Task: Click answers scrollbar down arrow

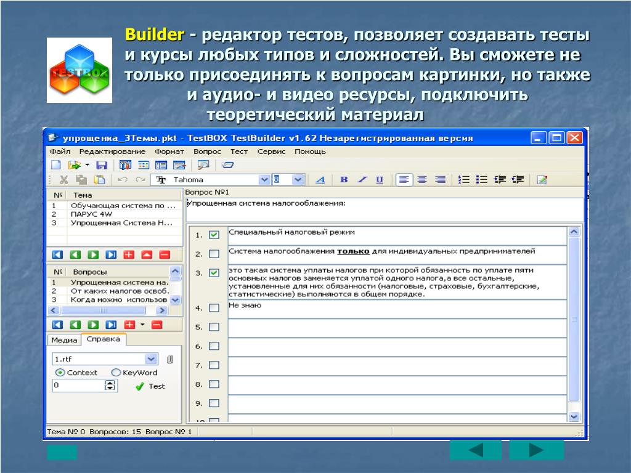Action: pyautogui.click(x=574, y=417)
